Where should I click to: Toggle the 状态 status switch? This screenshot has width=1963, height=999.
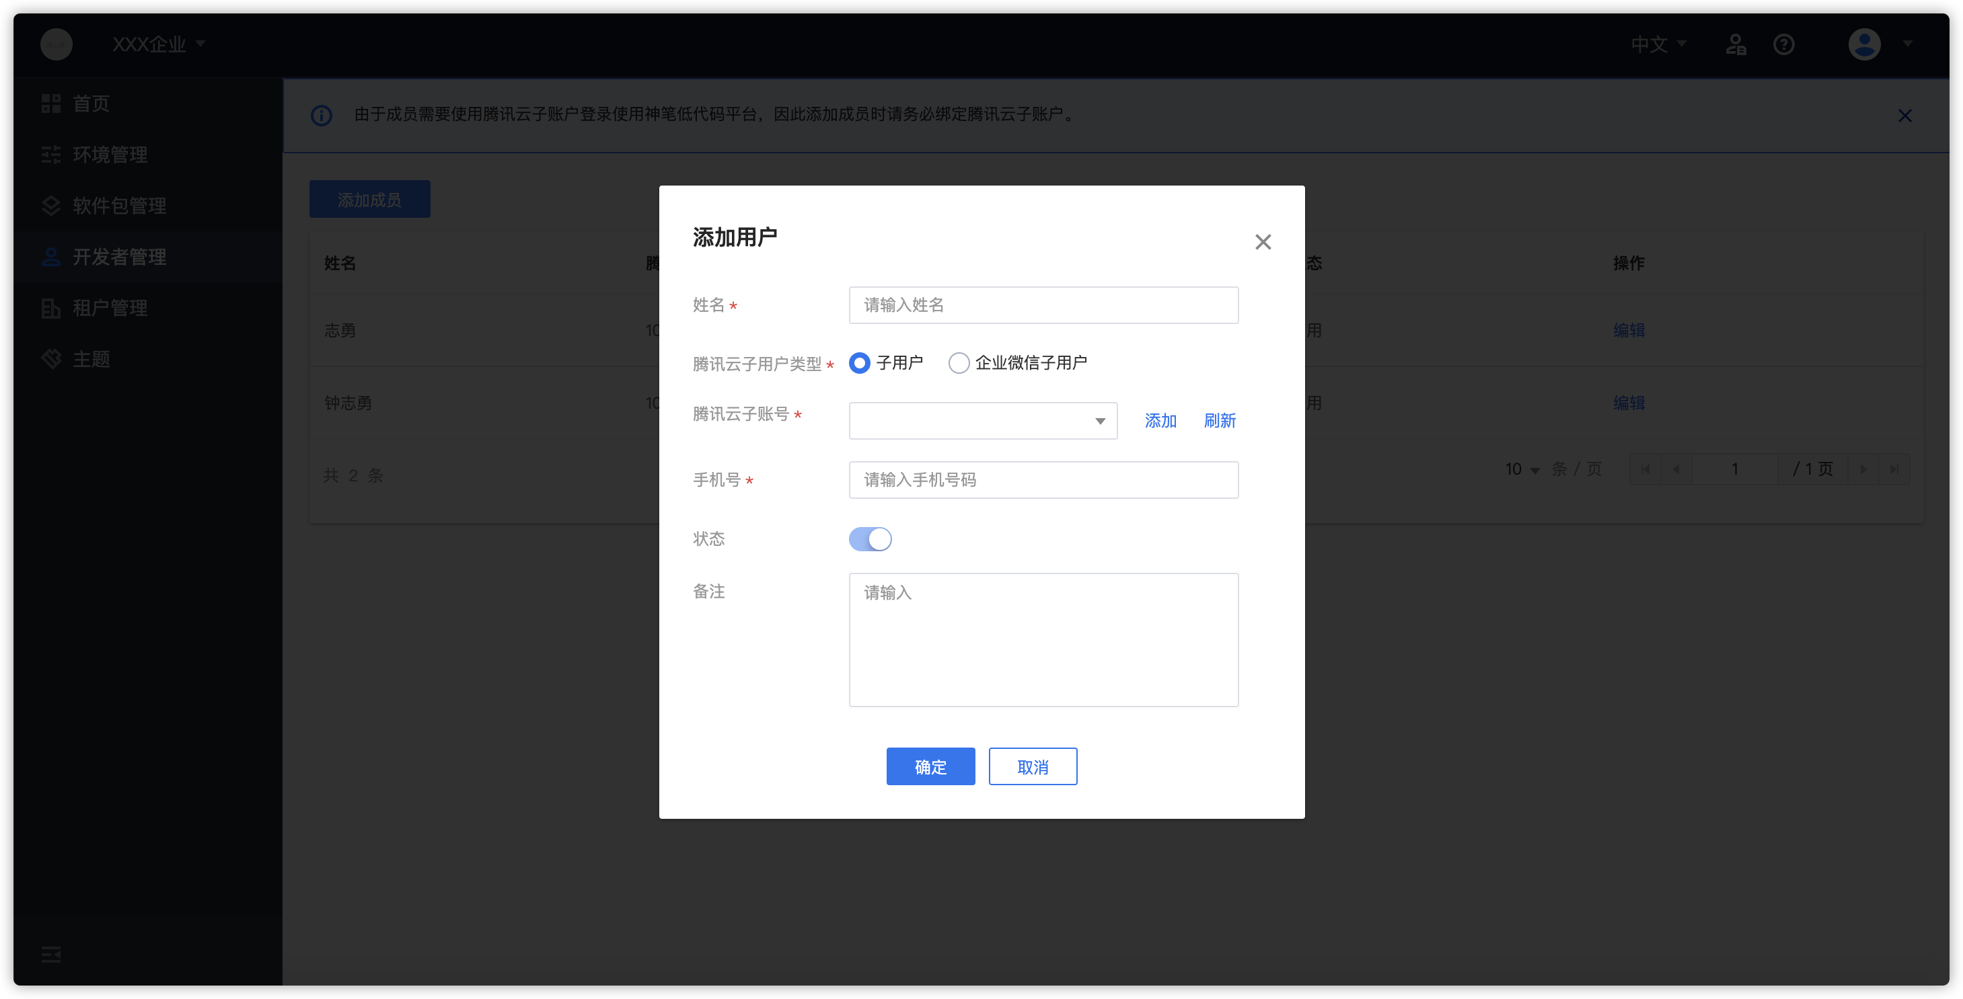tap(871, 539)
